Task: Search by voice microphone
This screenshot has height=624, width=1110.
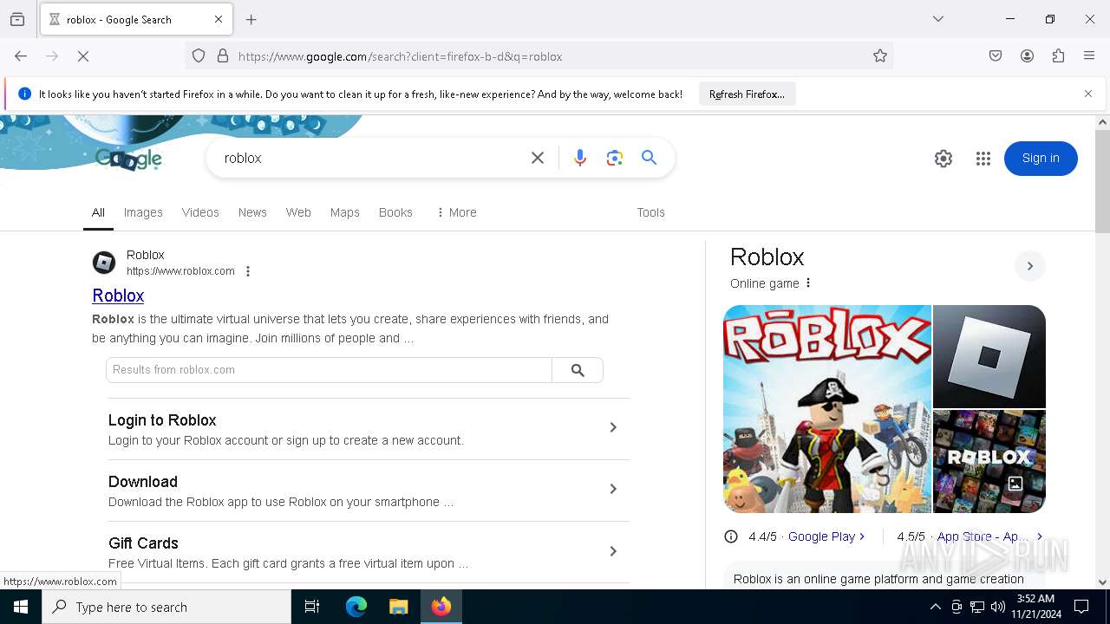Action: click(580, 158)
